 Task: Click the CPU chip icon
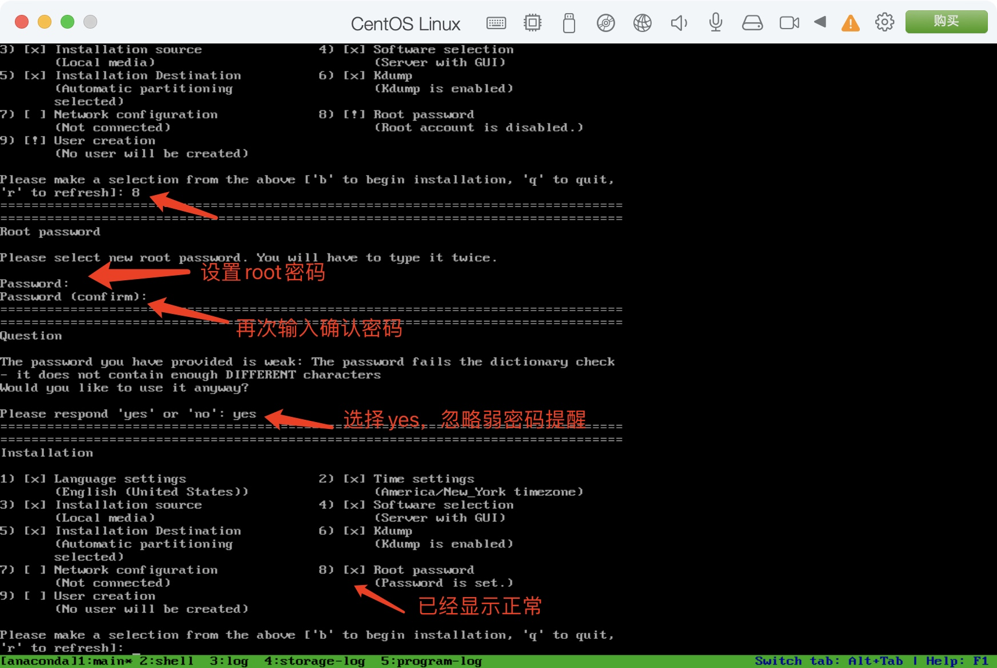[532, 23]
